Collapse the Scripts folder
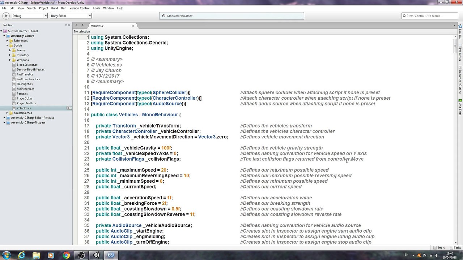This screenshot has width=463, height=260. pyautogui.click(x=7, y=45)
